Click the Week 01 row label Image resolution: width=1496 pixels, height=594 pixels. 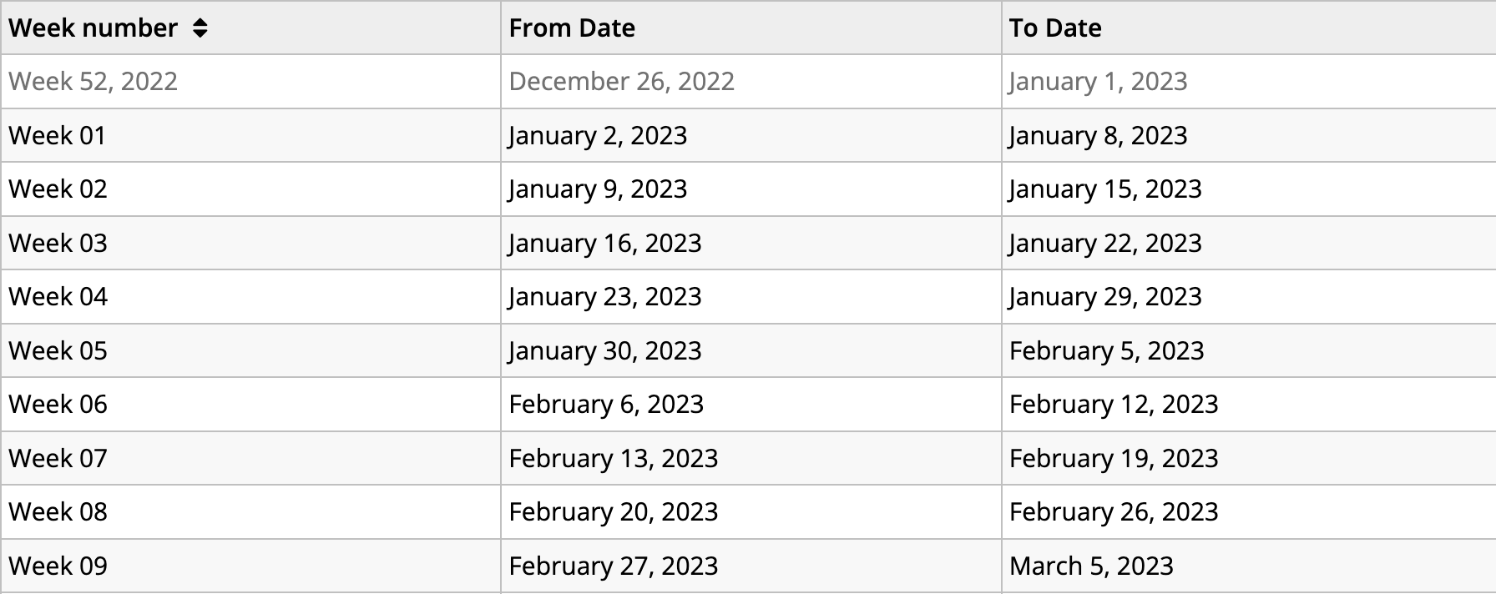[x=58, y=135]
